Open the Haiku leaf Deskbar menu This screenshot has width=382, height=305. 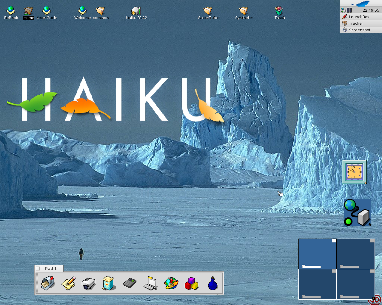(x=361, y=4)
